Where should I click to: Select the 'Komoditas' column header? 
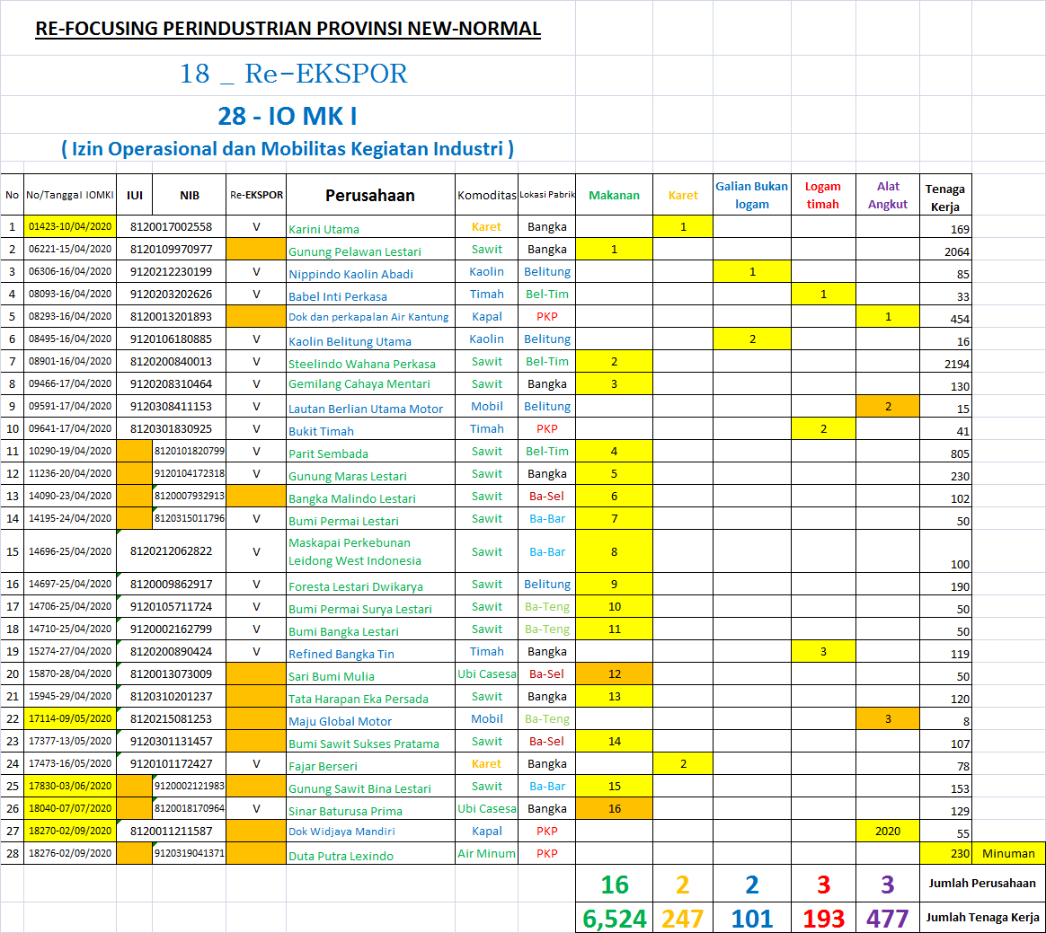pyautogui.click(x=487, y=195)
